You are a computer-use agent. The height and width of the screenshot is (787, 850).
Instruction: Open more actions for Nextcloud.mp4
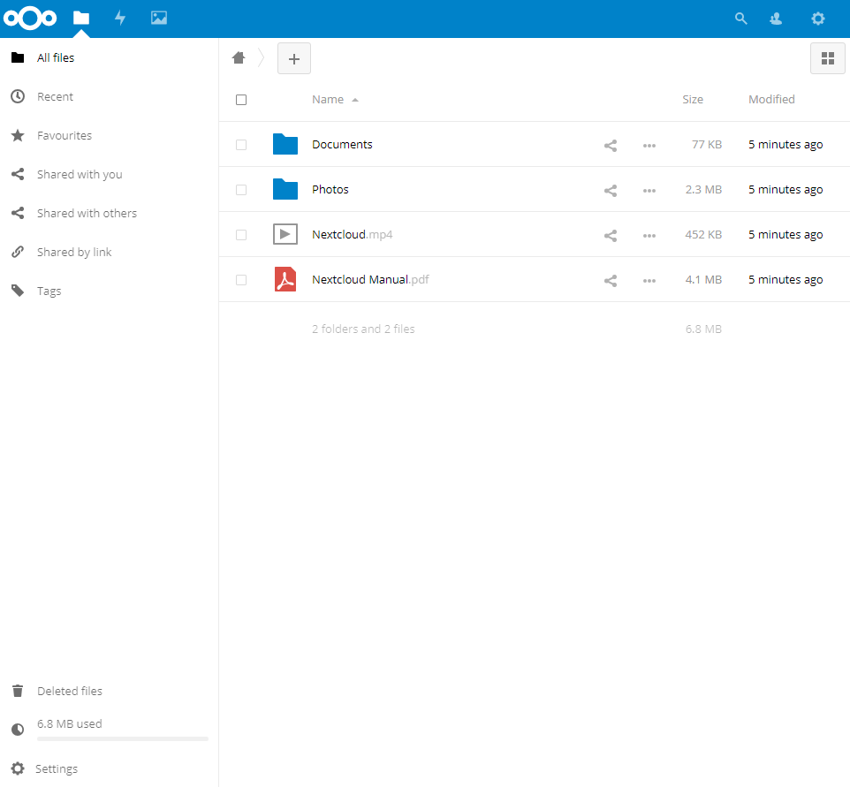649,235
